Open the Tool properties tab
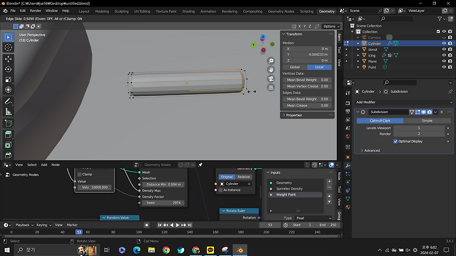 [x=348, y=93]
